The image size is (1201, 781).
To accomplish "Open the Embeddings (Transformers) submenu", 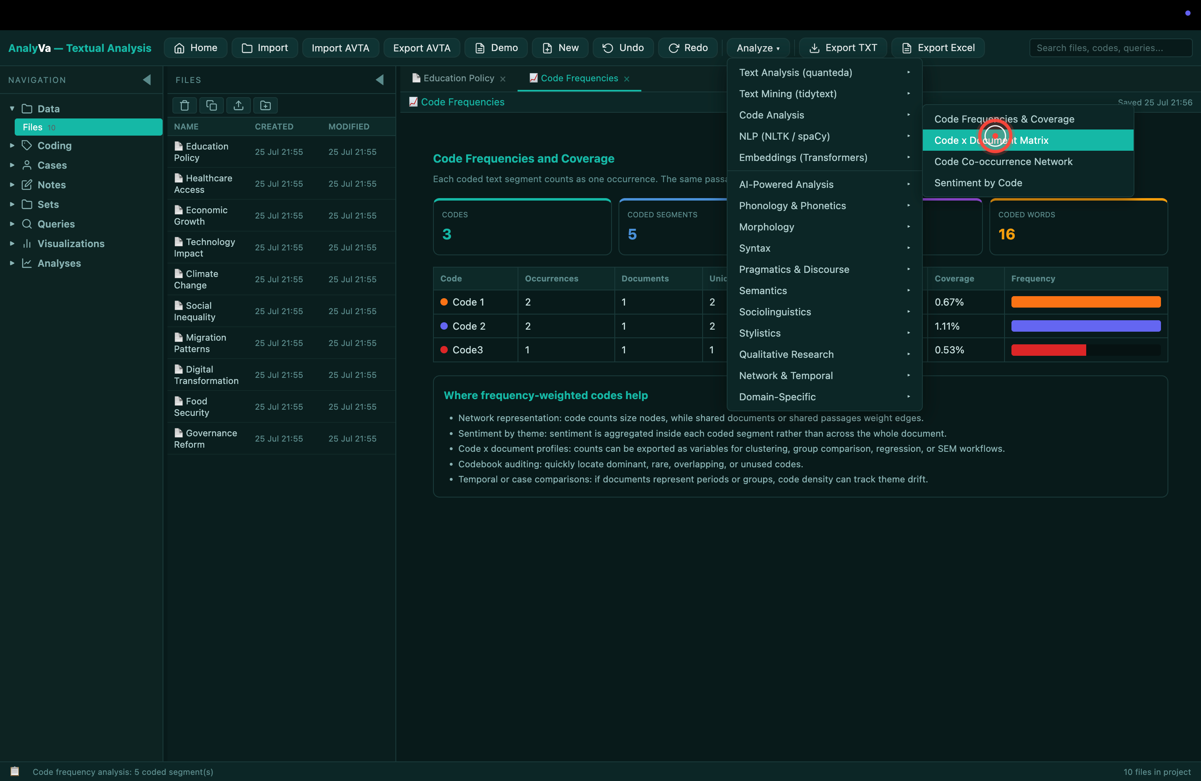I will click(x=824, y=157).
